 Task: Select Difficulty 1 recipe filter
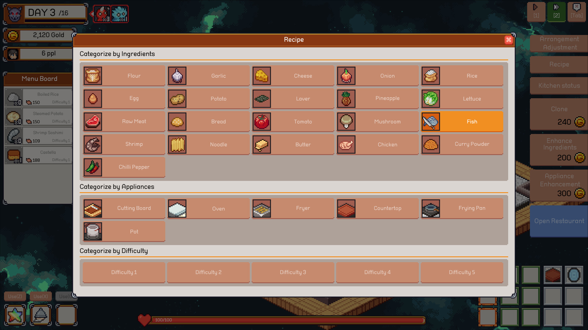[124, 272]
